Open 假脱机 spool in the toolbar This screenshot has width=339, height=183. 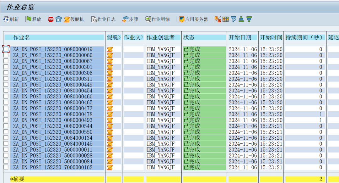[x=74, y=19]
